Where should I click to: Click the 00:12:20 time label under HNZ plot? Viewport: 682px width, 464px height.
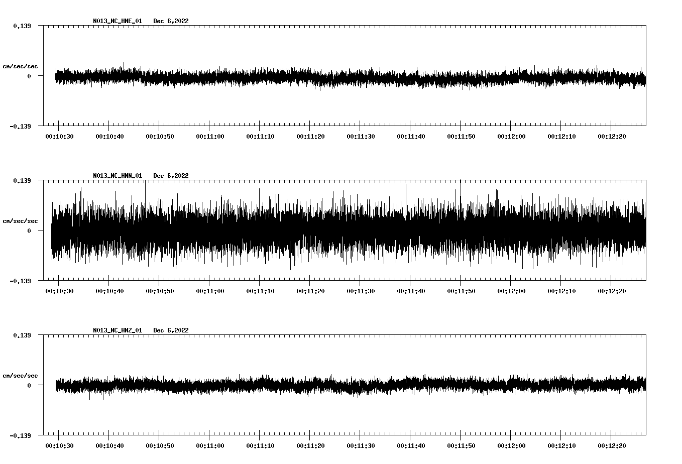(612, 445)
